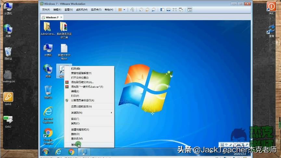Choose 重命名(M) in the context menu

pyautogui.click(x=89, y=138)
